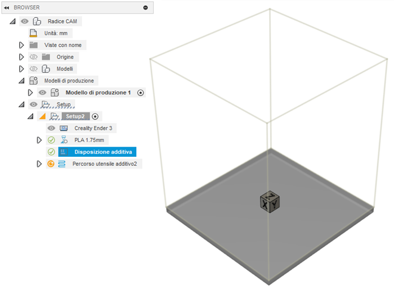
Task: Select the Setup group label
Action: pyautogui.click(x=64, y=105)
